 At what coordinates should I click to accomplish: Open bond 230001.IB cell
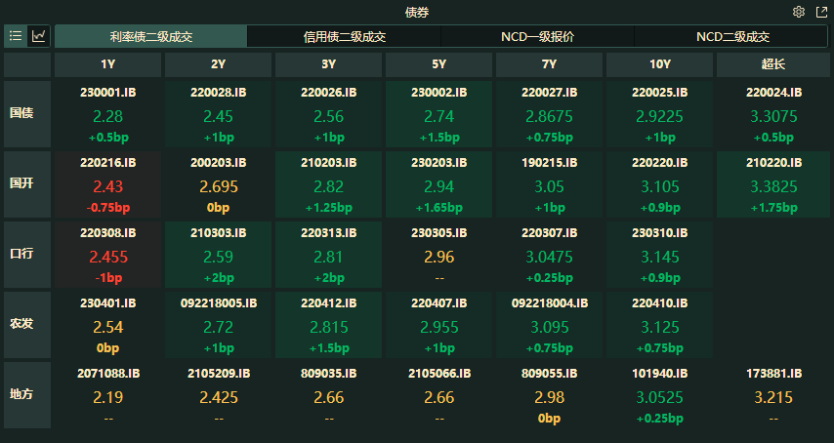108,113
